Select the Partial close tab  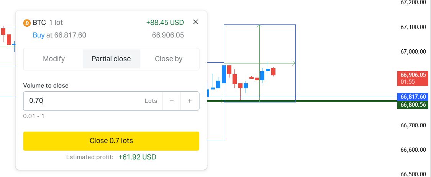click(x=111, y=59)
